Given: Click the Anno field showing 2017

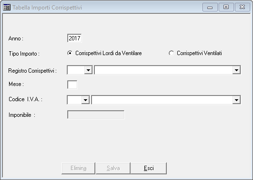Looking at the screenshot, I should tap(74, 38).
